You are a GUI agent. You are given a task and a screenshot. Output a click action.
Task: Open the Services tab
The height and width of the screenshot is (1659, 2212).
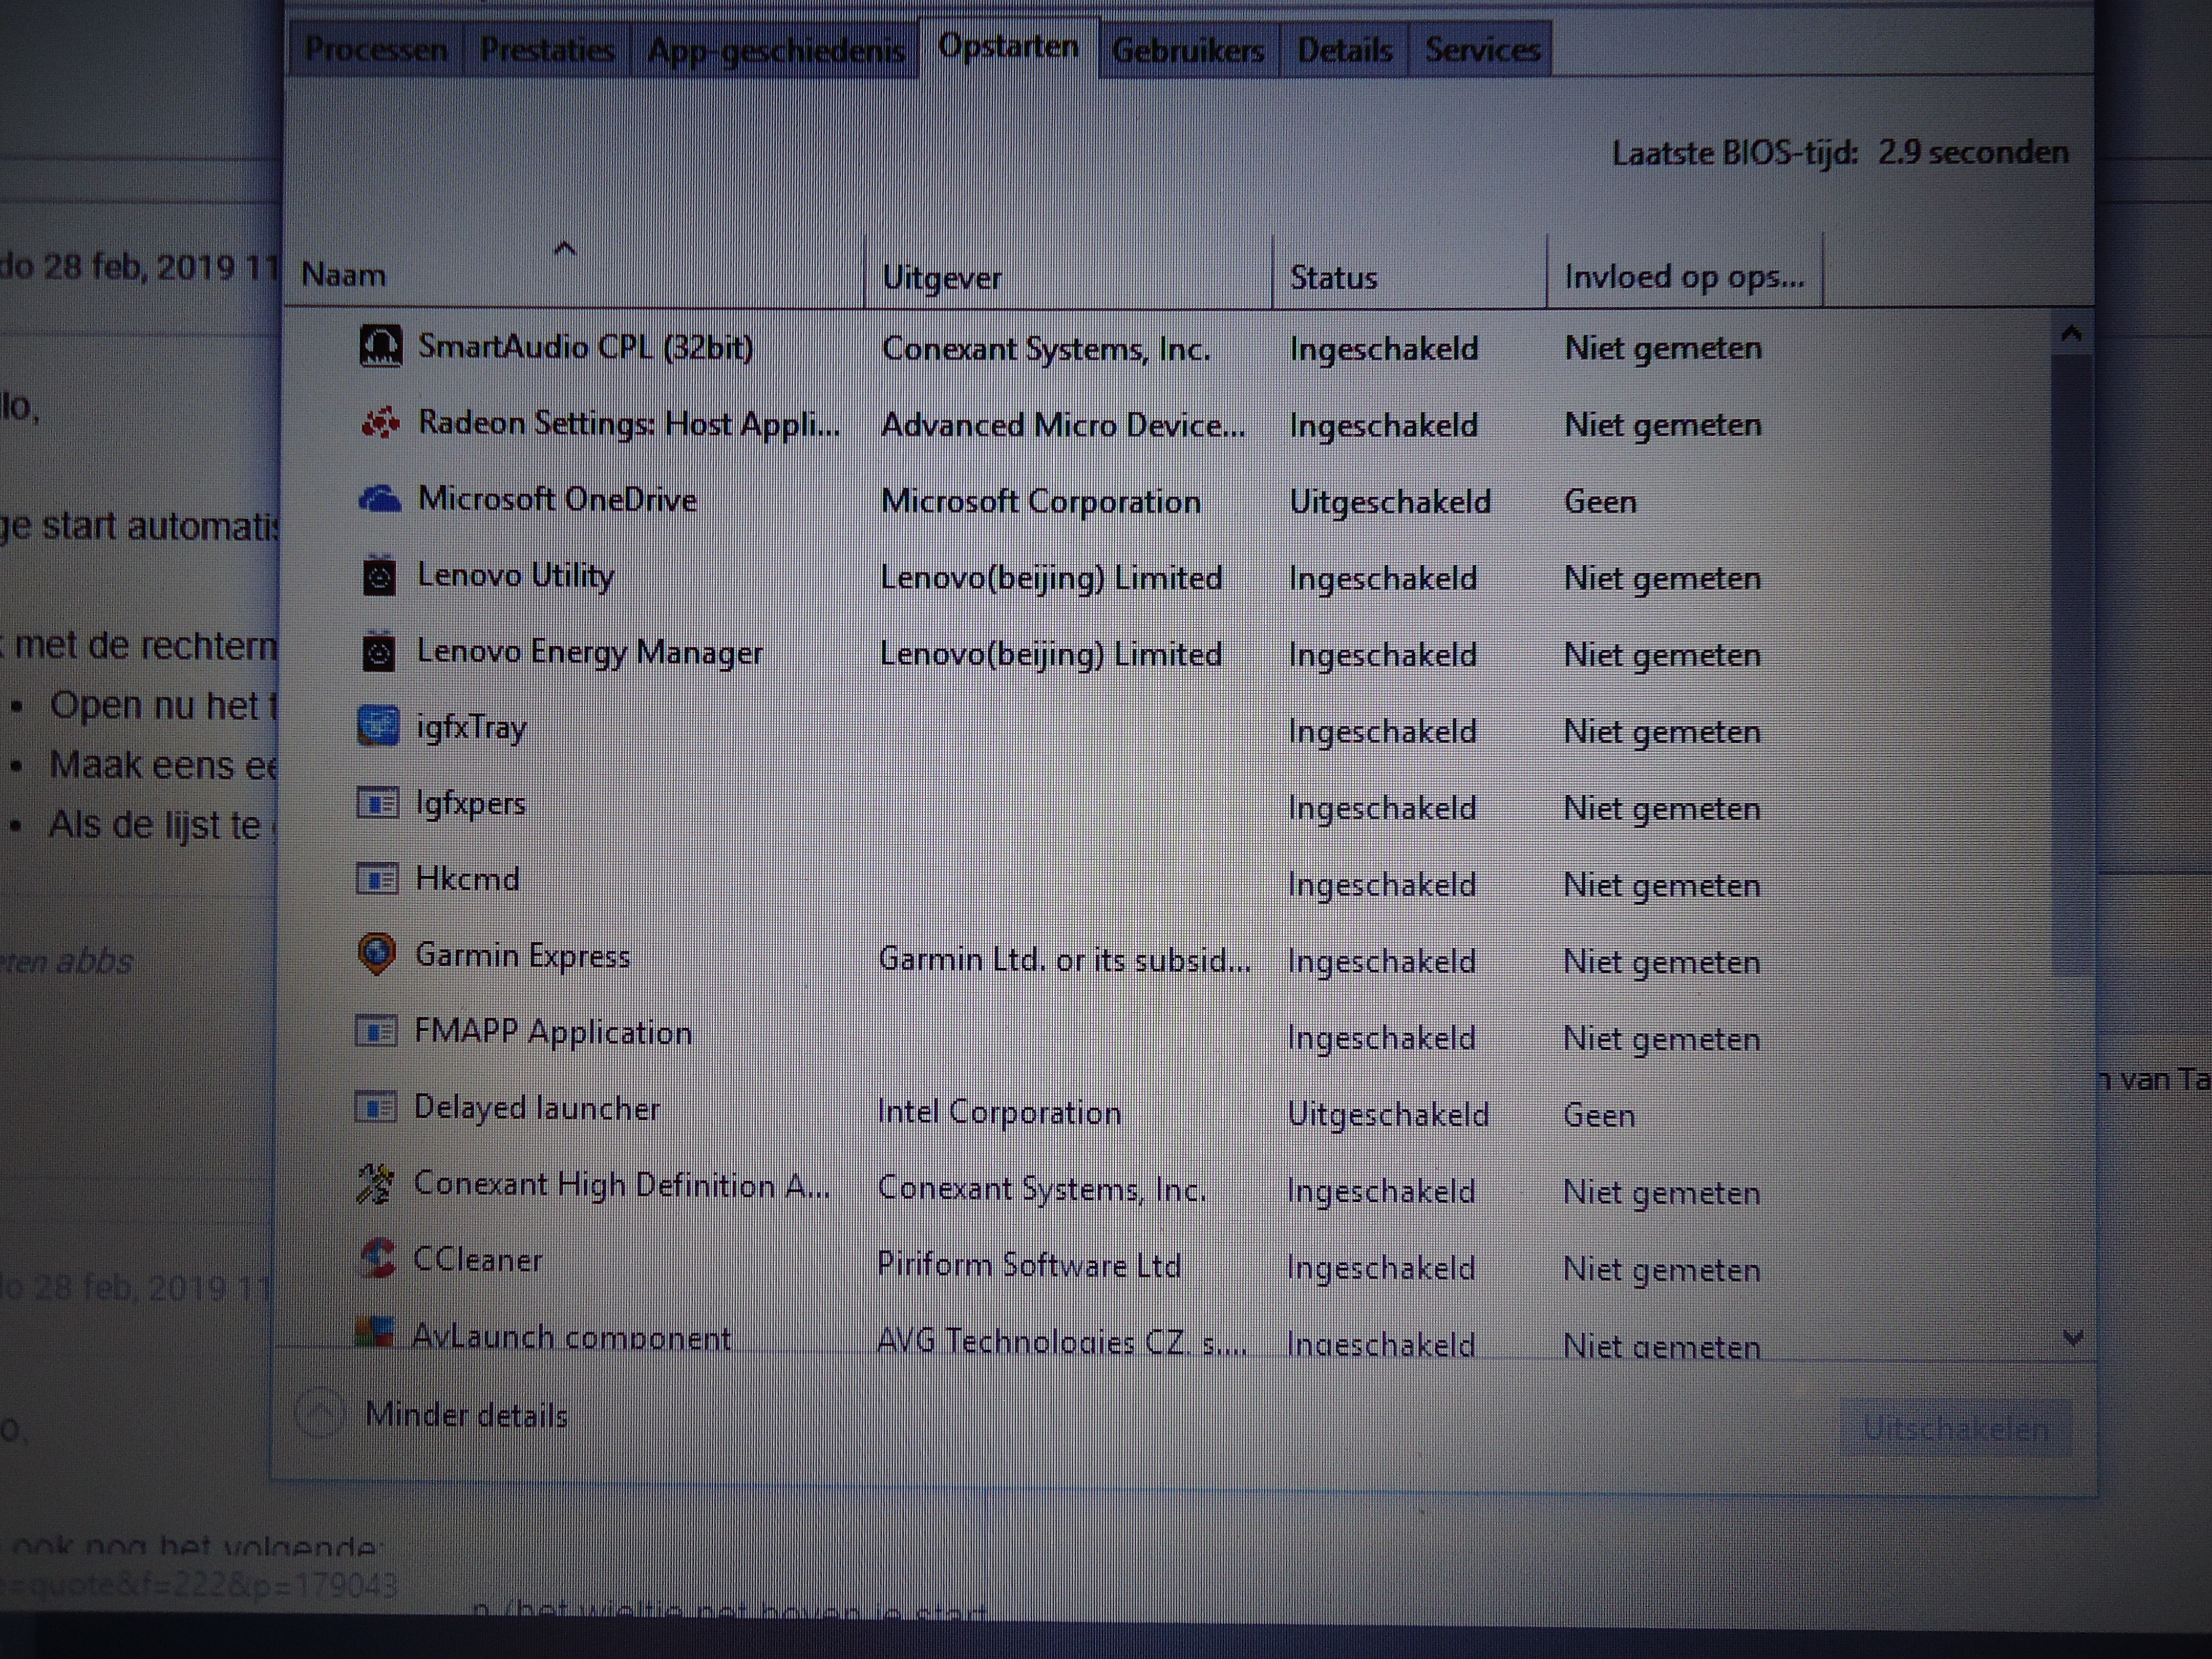coord(1482,49)
